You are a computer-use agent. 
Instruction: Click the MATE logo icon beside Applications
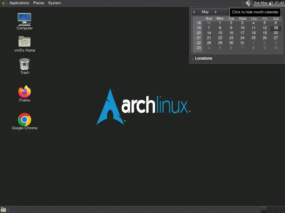click(x=4, y=3)
